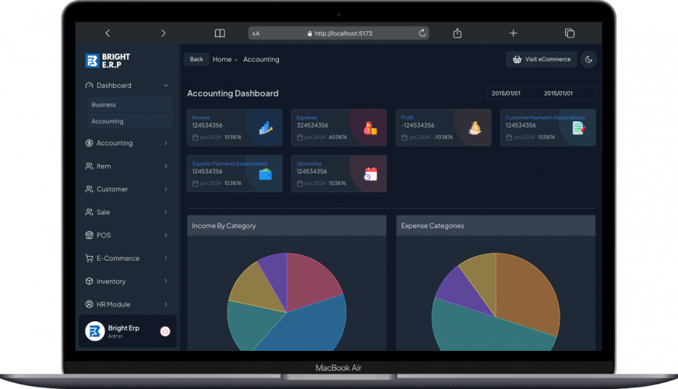Click the Expense value 324534356
Image resolution: width=678 pixels, height=389 pixels.
pos(313,125)
